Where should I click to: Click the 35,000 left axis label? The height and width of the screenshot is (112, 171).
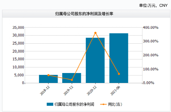[18, 28]
